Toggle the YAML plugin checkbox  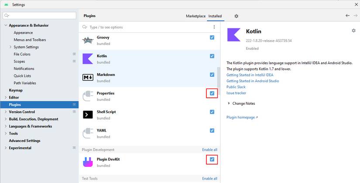click(212, 131)
